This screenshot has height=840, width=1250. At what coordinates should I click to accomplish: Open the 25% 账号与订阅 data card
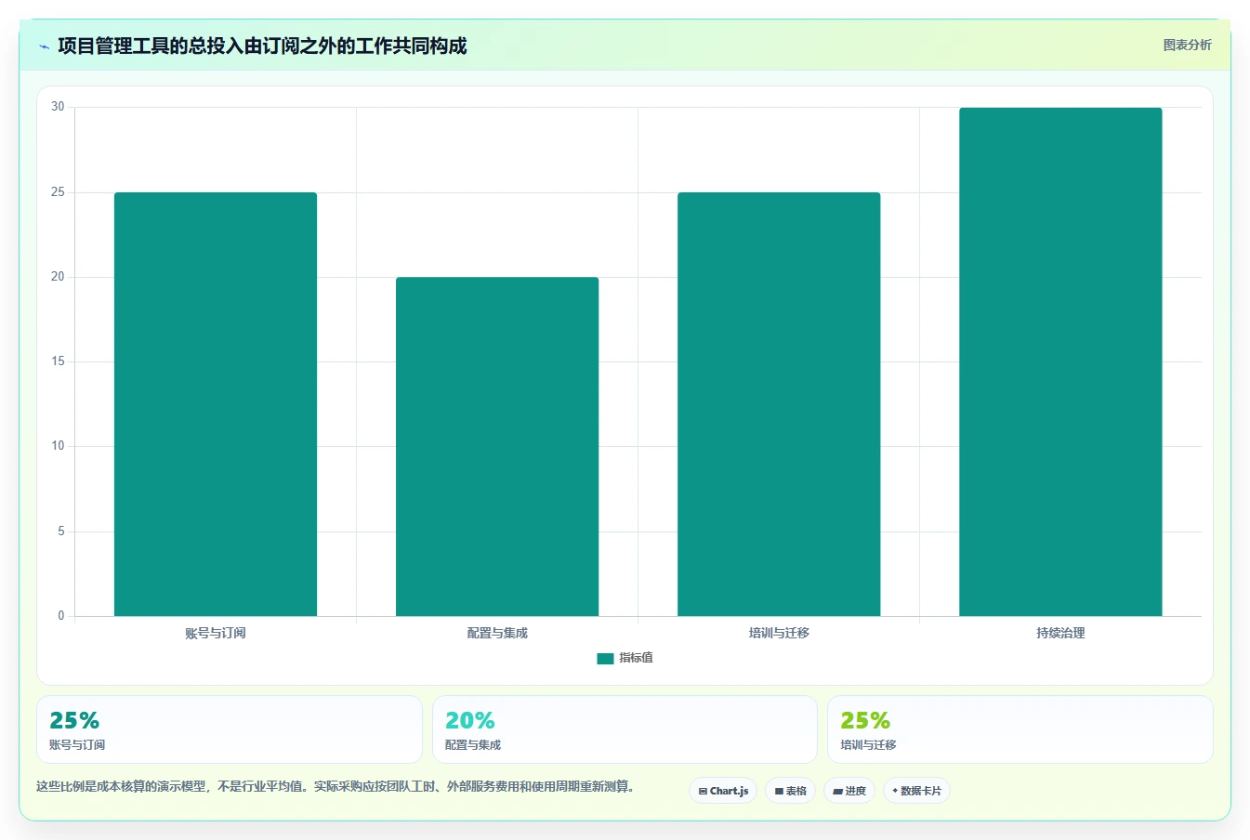tap(230, 729)
